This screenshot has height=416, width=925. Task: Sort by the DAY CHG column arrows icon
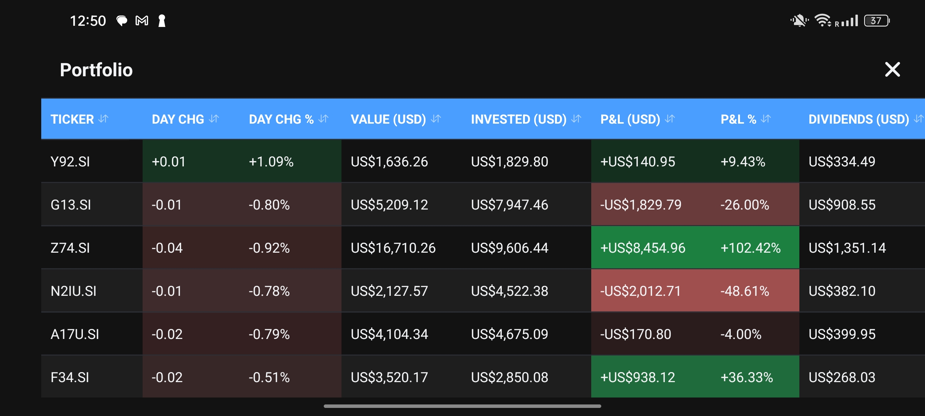214,119
